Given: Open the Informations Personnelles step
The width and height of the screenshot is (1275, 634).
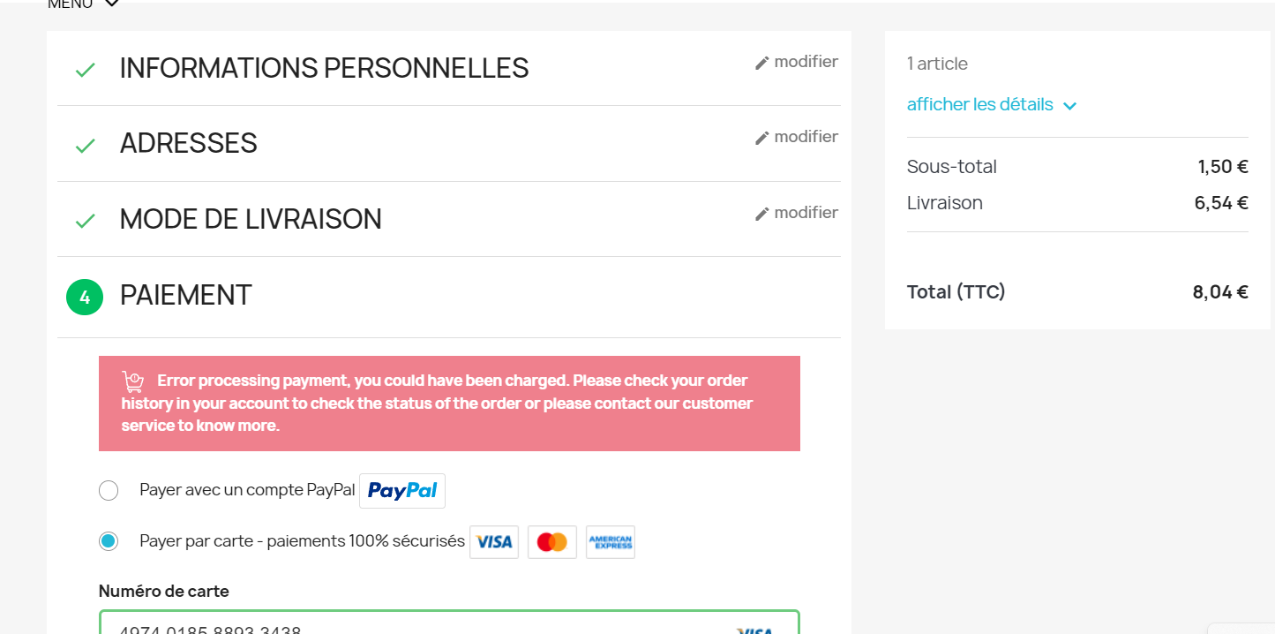Looking at the screenshot, I should coord(324,68).
